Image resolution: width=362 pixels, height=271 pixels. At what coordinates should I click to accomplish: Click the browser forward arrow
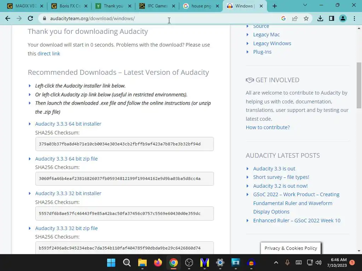[x=19, y=18]
